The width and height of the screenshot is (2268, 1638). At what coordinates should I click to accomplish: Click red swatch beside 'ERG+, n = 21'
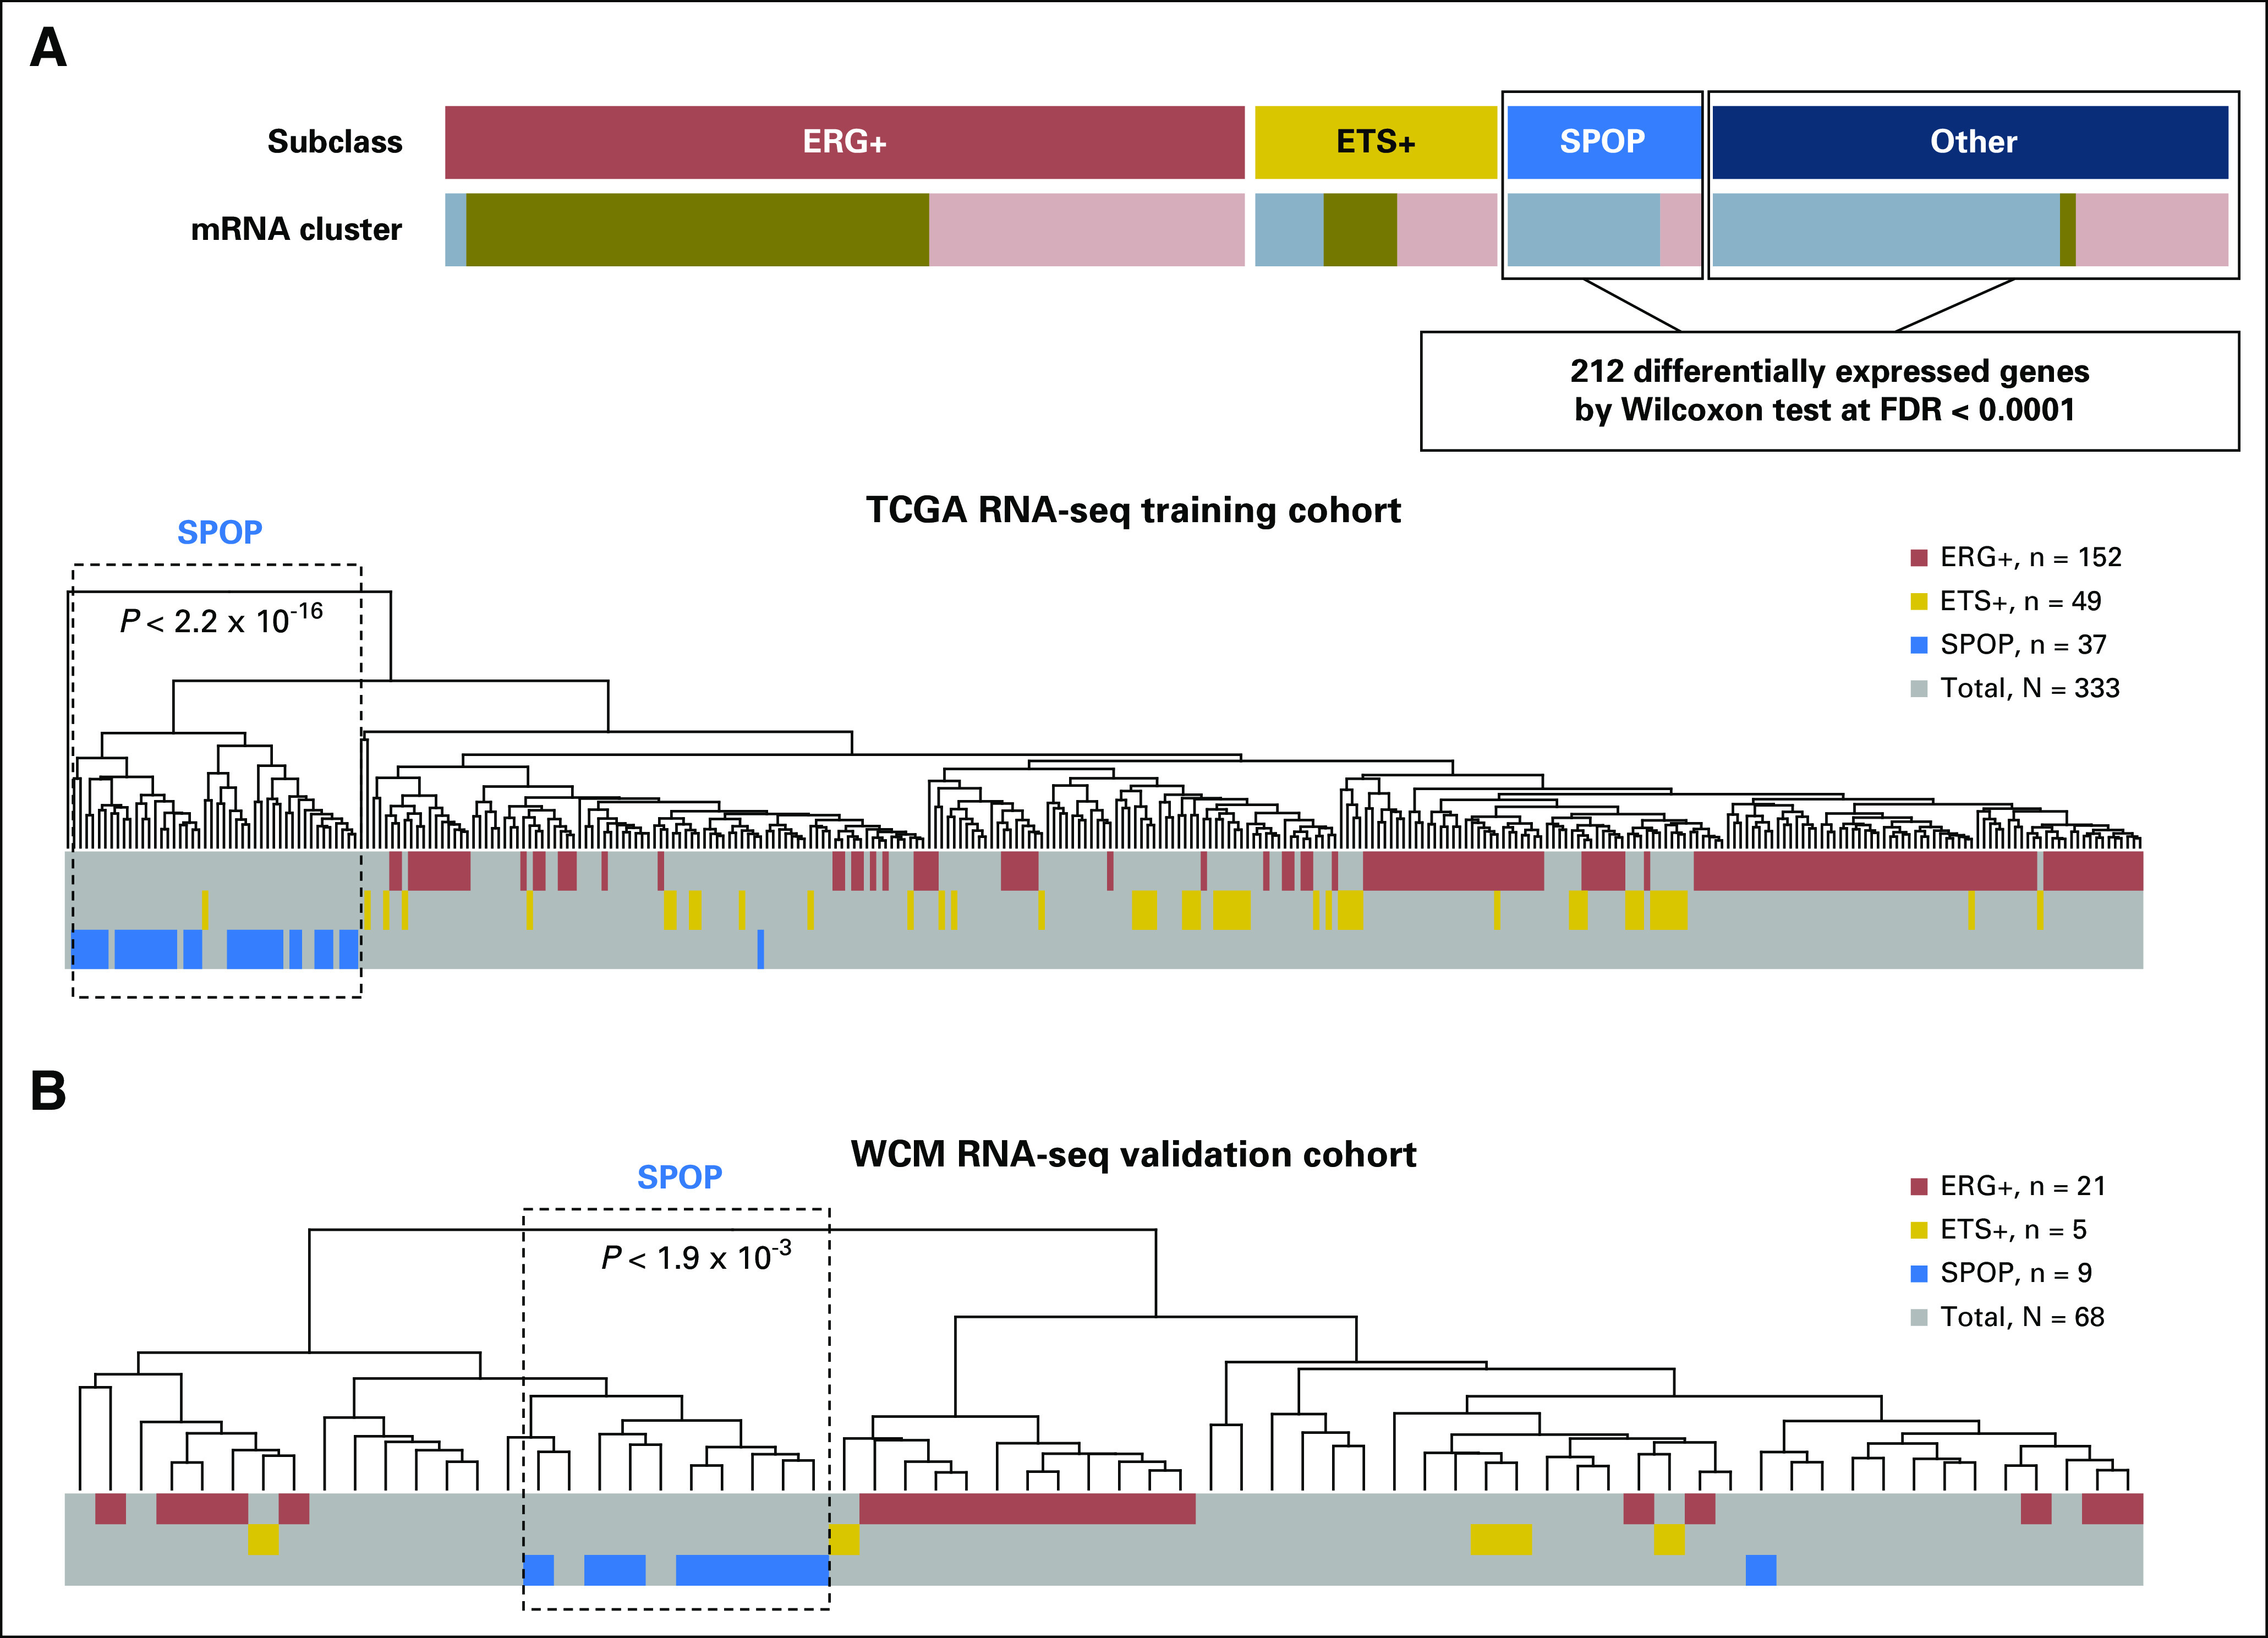(1919, 1186)
